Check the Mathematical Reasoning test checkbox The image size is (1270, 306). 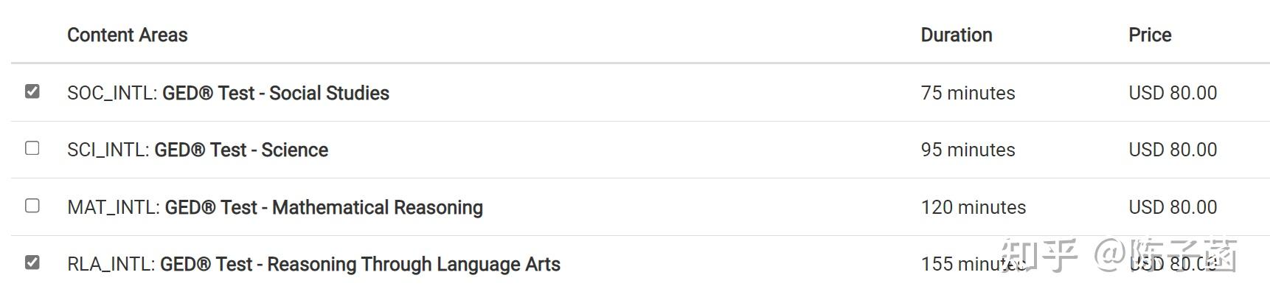click(x=32, y=206)
